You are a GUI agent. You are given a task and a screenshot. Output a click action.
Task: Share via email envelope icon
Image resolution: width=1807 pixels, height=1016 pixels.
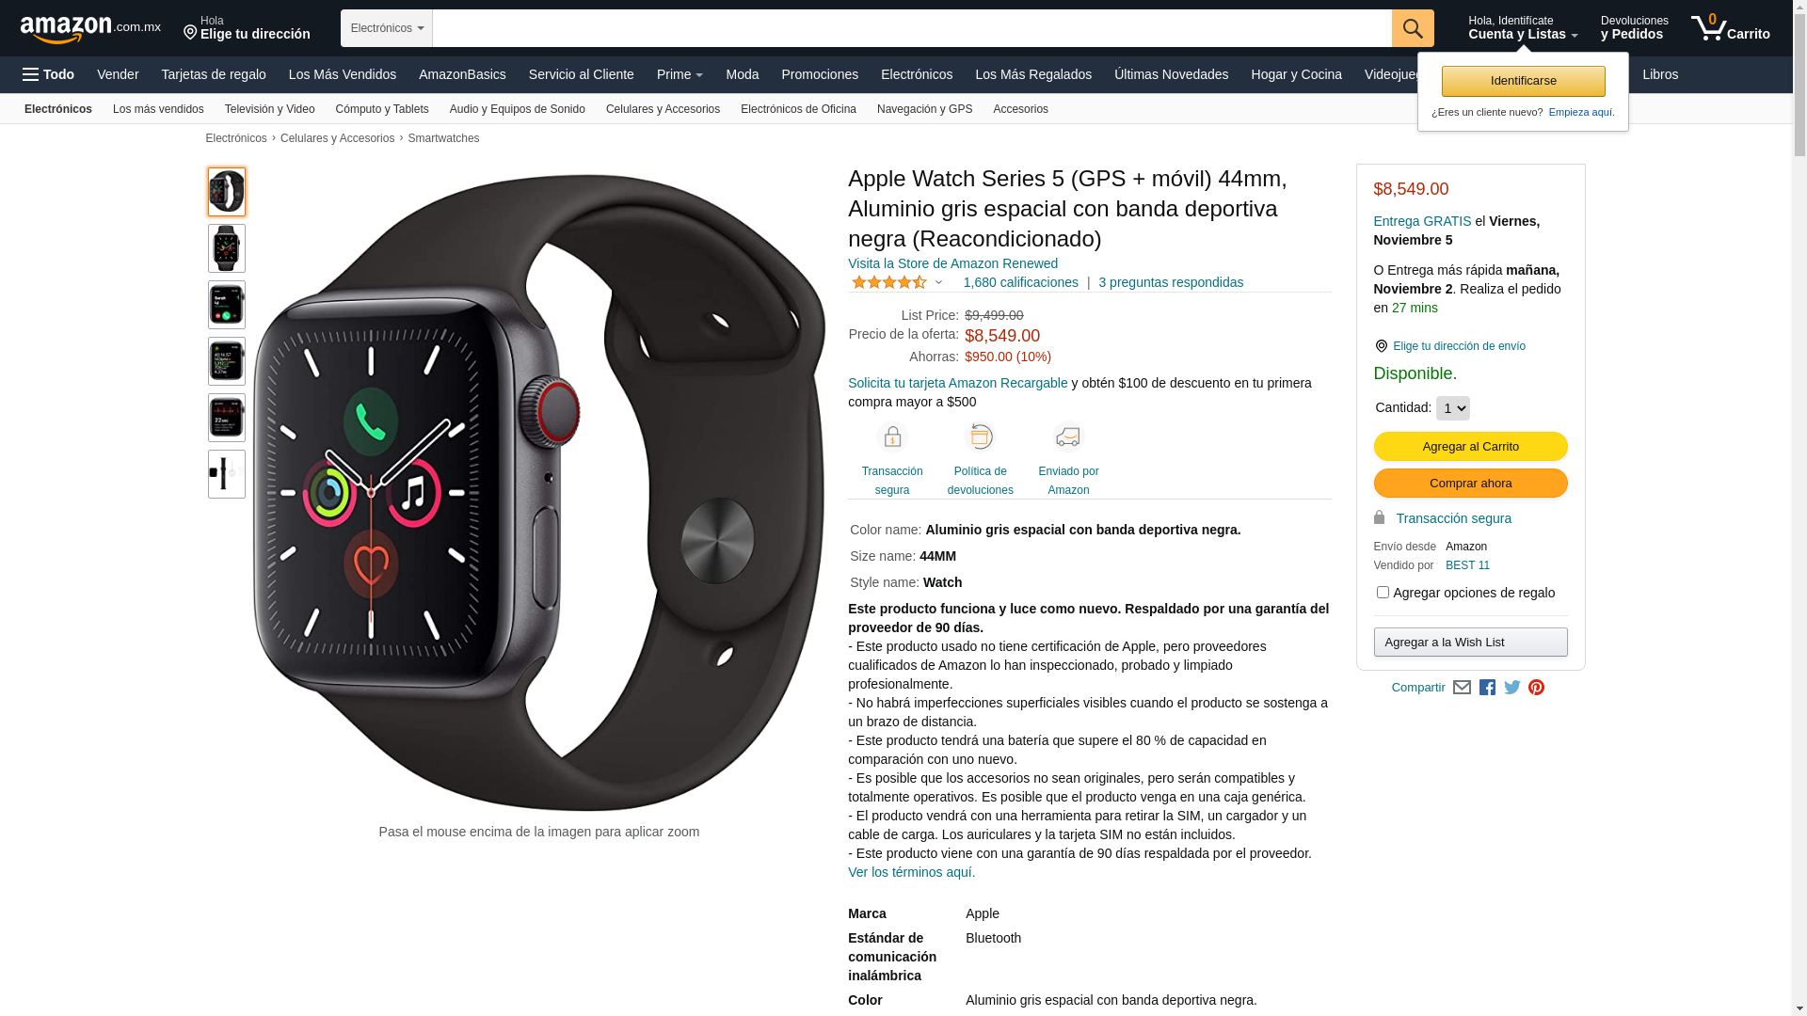(x=1462, y=688)
